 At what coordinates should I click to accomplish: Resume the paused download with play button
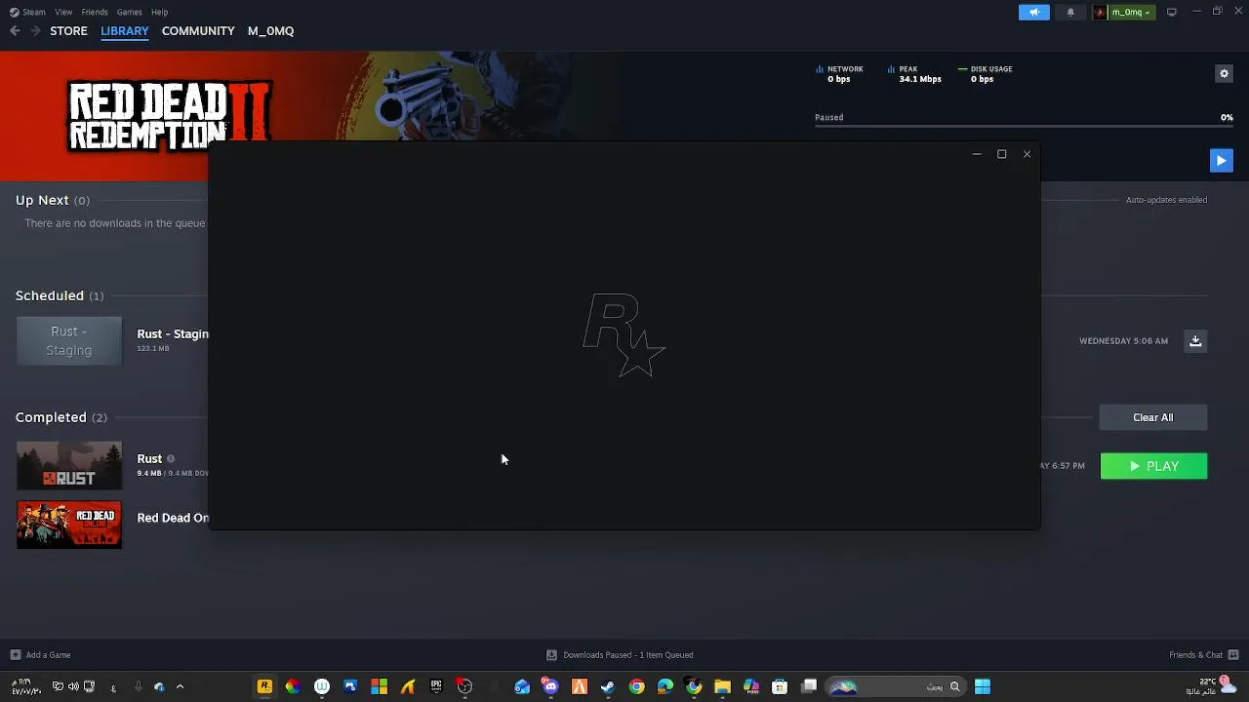[1221, 160]
